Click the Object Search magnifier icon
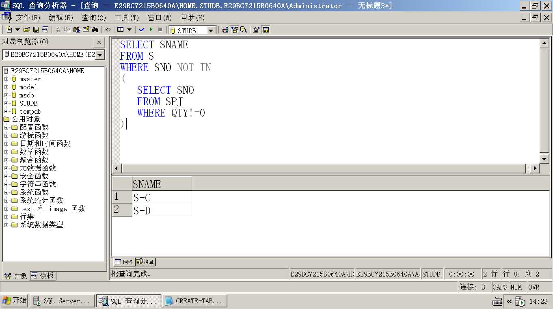 (244, 30)
